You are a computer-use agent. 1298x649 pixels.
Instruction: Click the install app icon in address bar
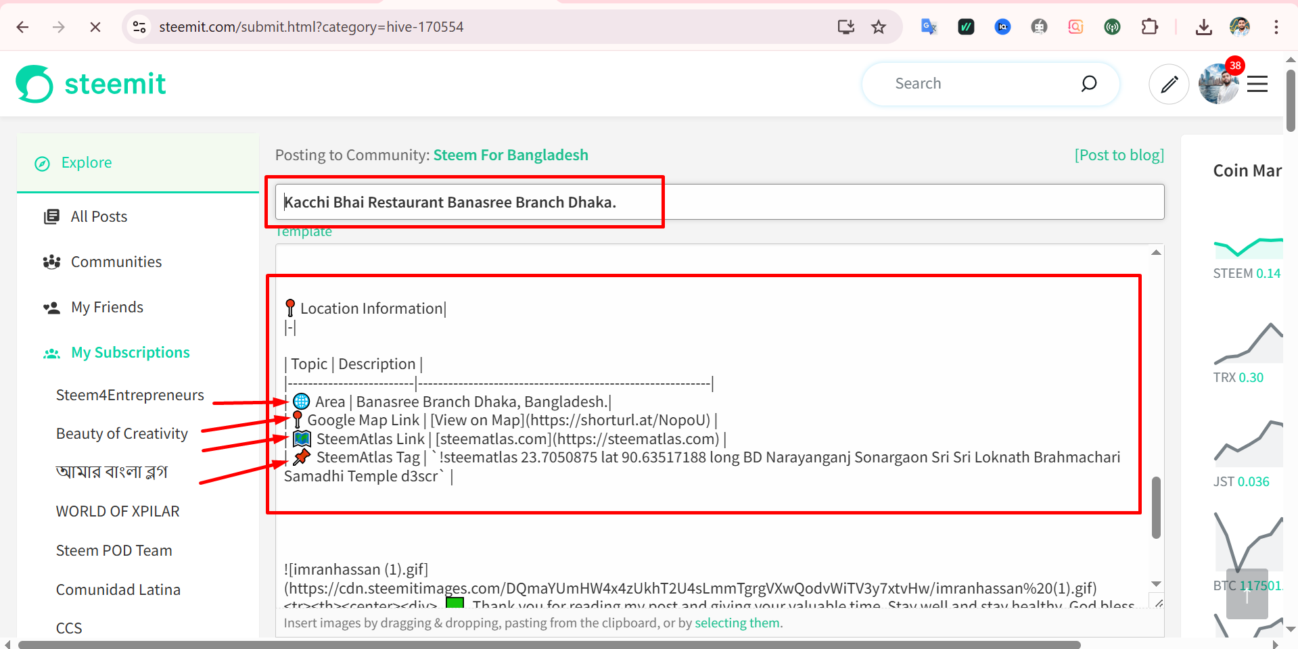(845, 27)
